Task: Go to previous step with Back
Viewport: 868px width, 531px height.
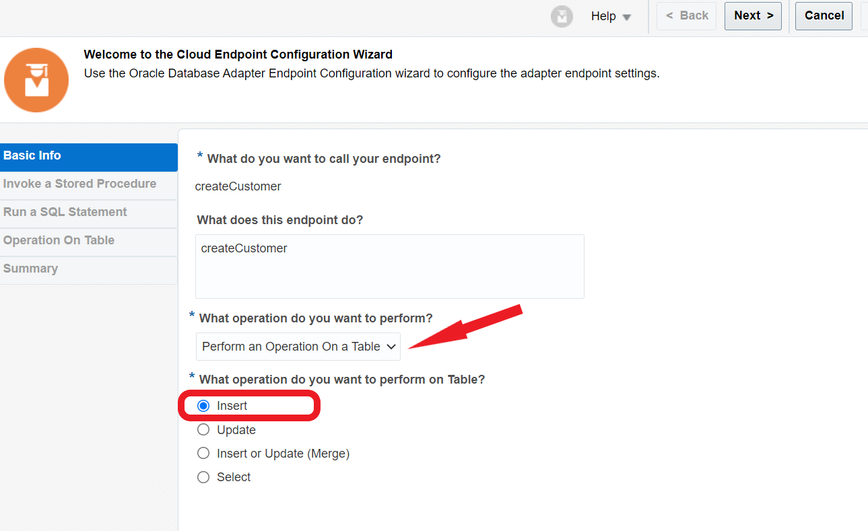Action: [687, 16]
